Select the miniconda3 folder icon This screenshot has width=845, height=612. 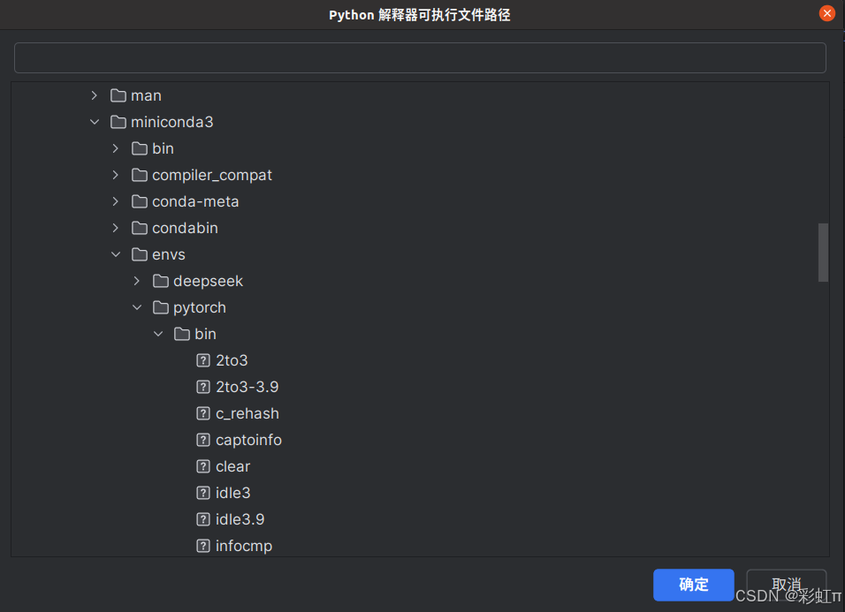point(118,122)
